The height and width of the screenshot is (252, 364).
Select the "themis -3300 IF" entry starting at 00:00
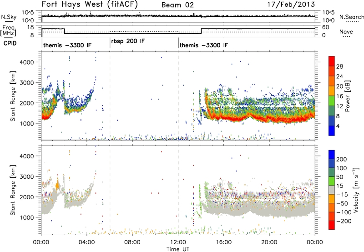point(67,45)
